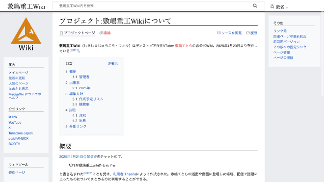Hide the table of contents via 非表示
This screenshot has height=182, width=324.
point(113,63)
